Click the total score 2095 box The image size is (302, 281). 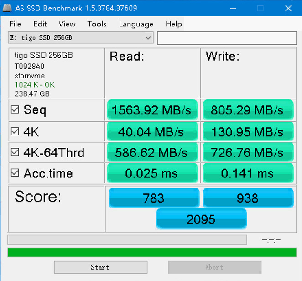201,219
